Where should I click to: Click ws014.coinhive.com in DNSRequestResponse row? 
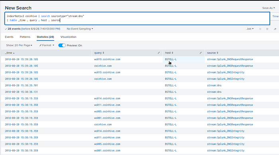tap(107, 98)
